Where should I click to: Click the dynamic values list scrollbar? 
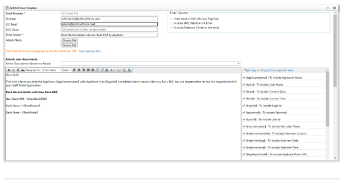pos(327,98)
